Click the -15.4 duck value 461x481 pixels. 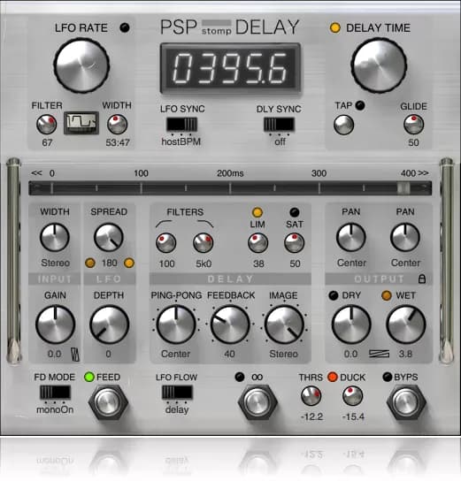coord(353,416)
